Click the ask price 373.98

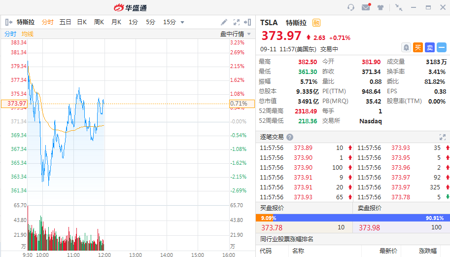369,227
